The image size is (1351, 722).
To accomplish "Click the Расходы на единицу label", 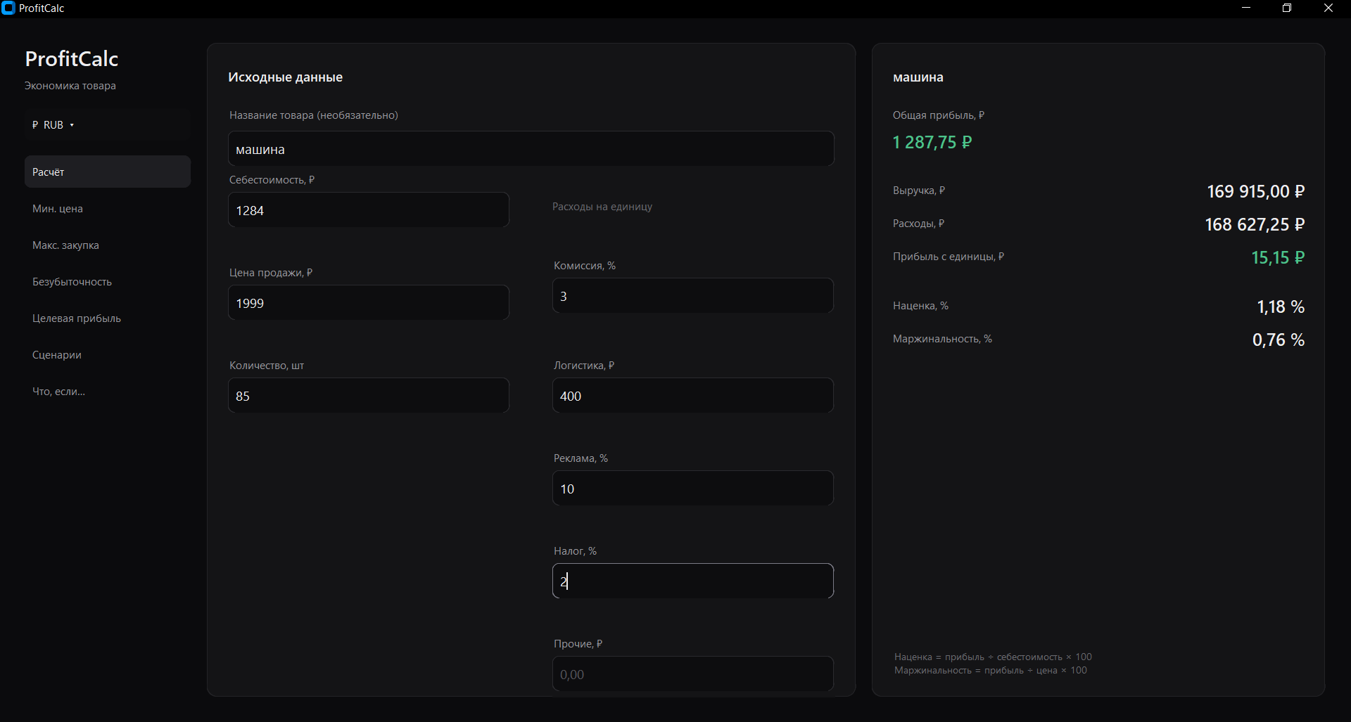I will tap(602, 207).
